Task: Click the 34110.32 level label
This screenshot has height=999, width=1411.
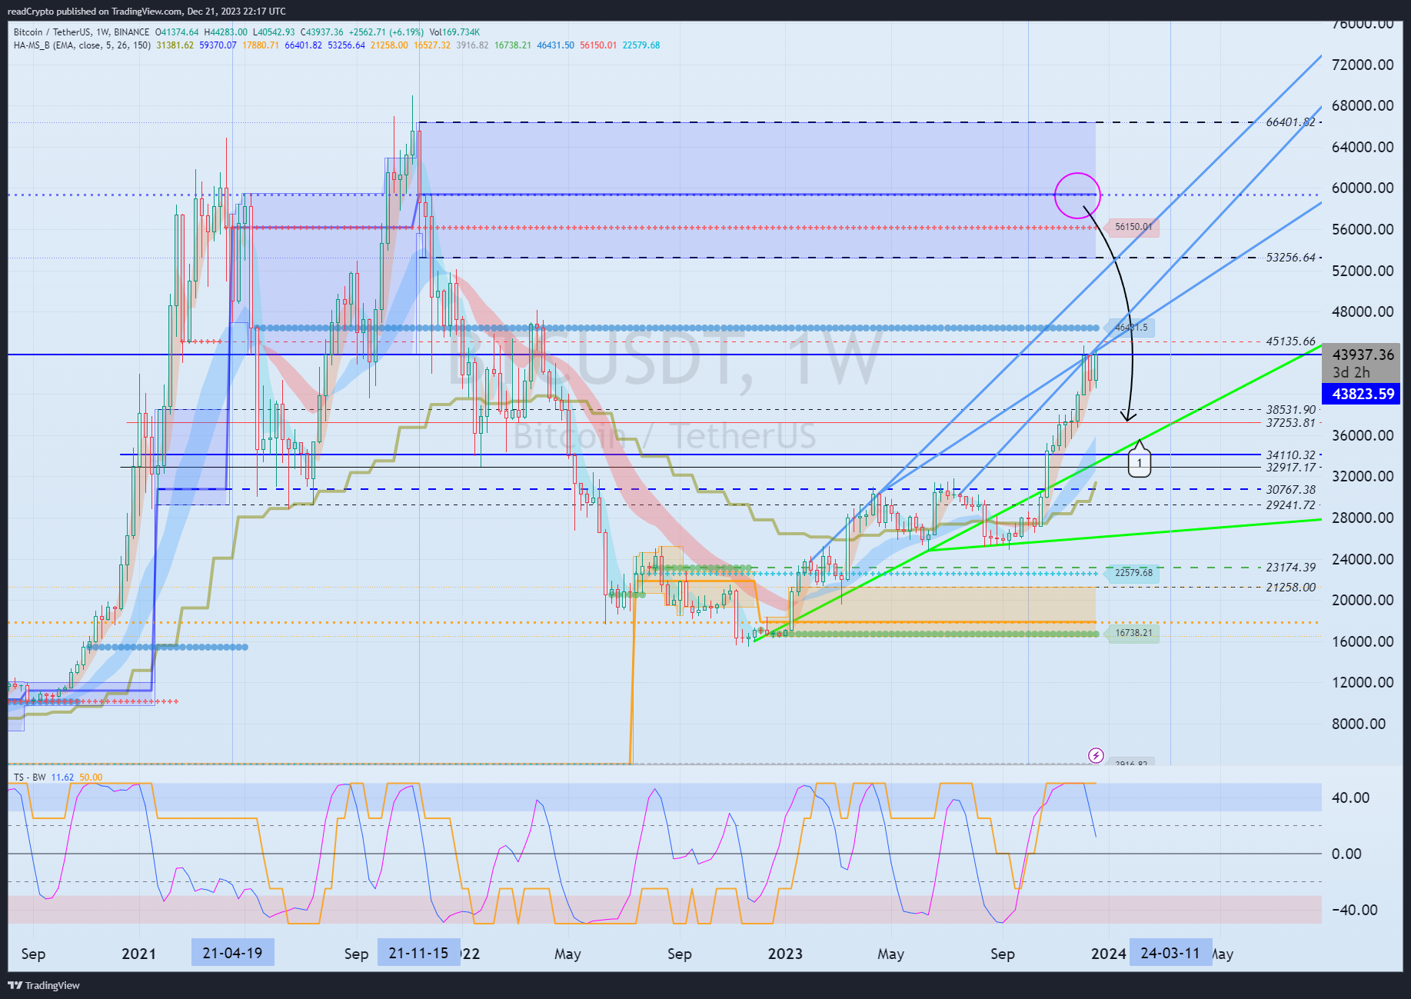Action: click(1290, 455)
